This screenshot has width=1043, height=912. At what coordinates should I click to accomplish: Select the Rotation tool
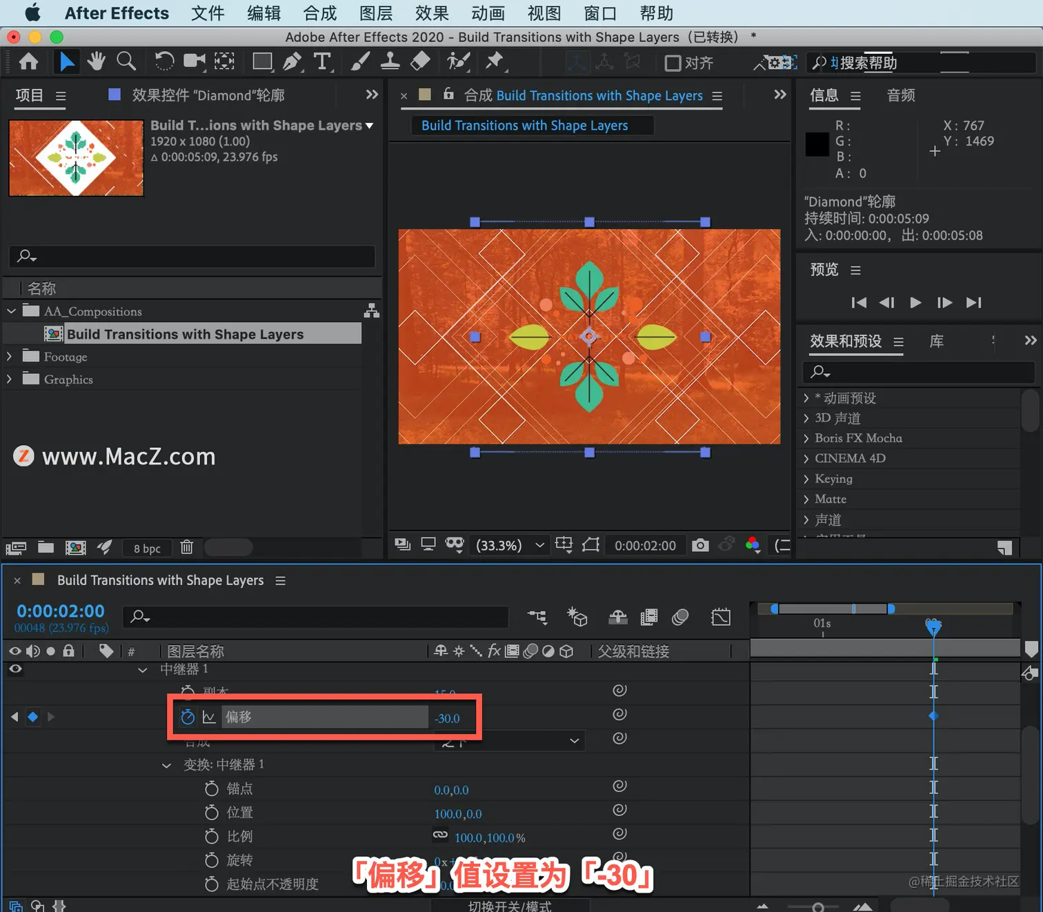point(163,61)
